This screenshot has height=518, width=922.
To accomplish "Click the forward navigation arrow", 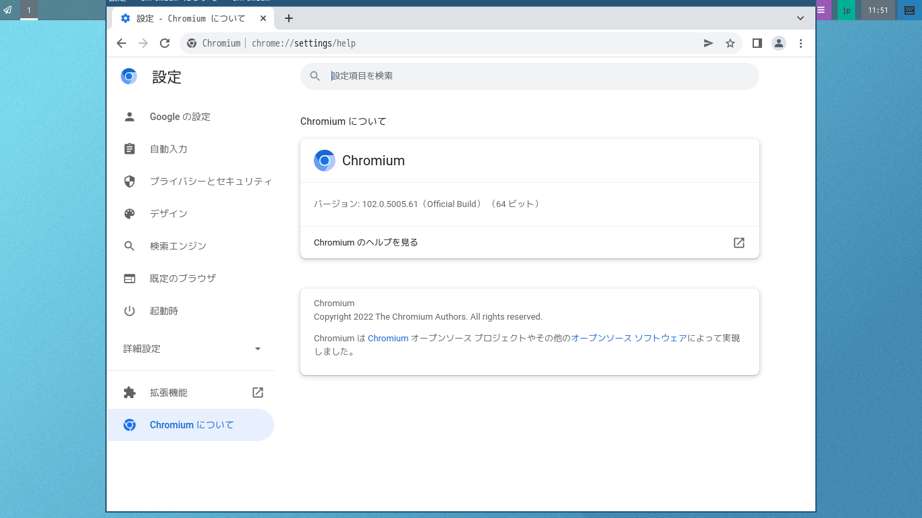I will point(143,43).
